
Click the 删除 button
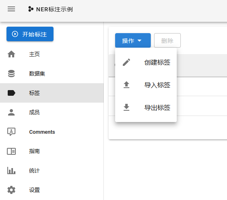[167, 40]
